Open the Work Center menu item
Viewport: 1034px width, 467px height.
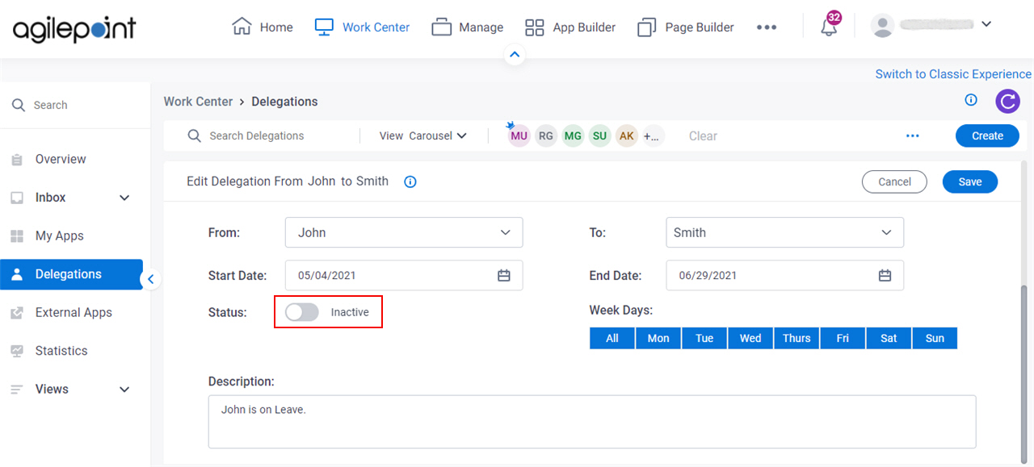362,27
